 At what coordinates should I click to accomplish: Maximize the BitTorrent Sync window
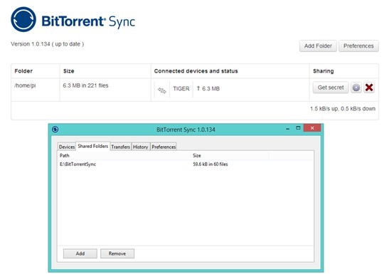point(298,128)
